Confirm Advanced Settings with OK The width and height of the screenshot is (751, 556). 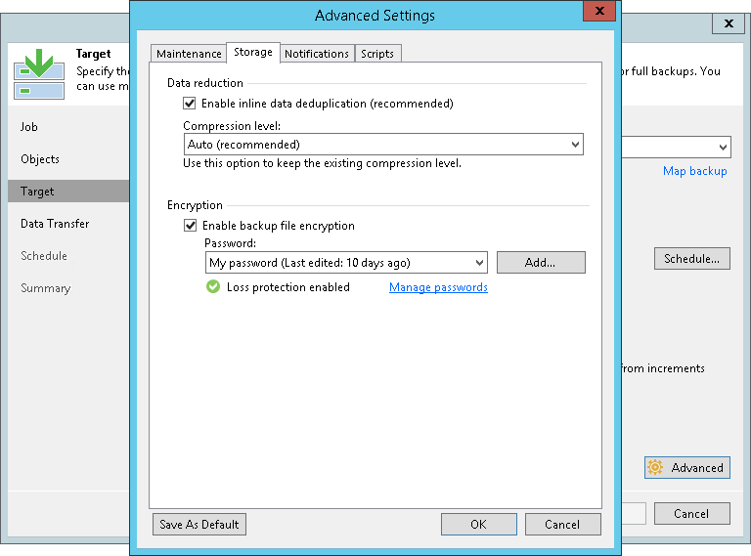click(479, 525)
